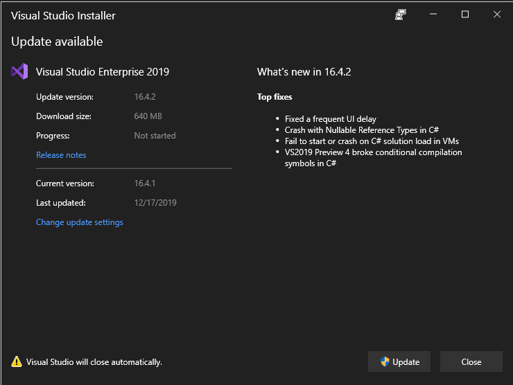Click the last updated date 12/17/2019
This screenshot has width=513, height=385.
pyautogui.click(x=155, y=203)
